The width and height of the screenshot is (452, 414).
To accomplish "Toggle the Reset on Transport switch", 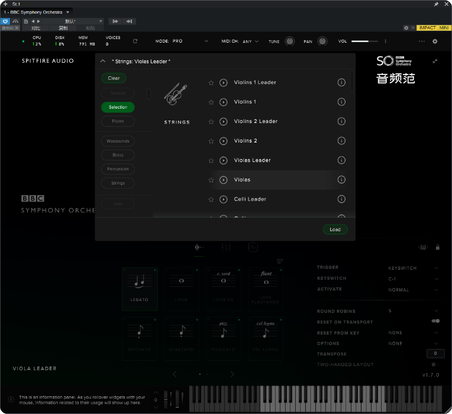I will pos(435,321).
